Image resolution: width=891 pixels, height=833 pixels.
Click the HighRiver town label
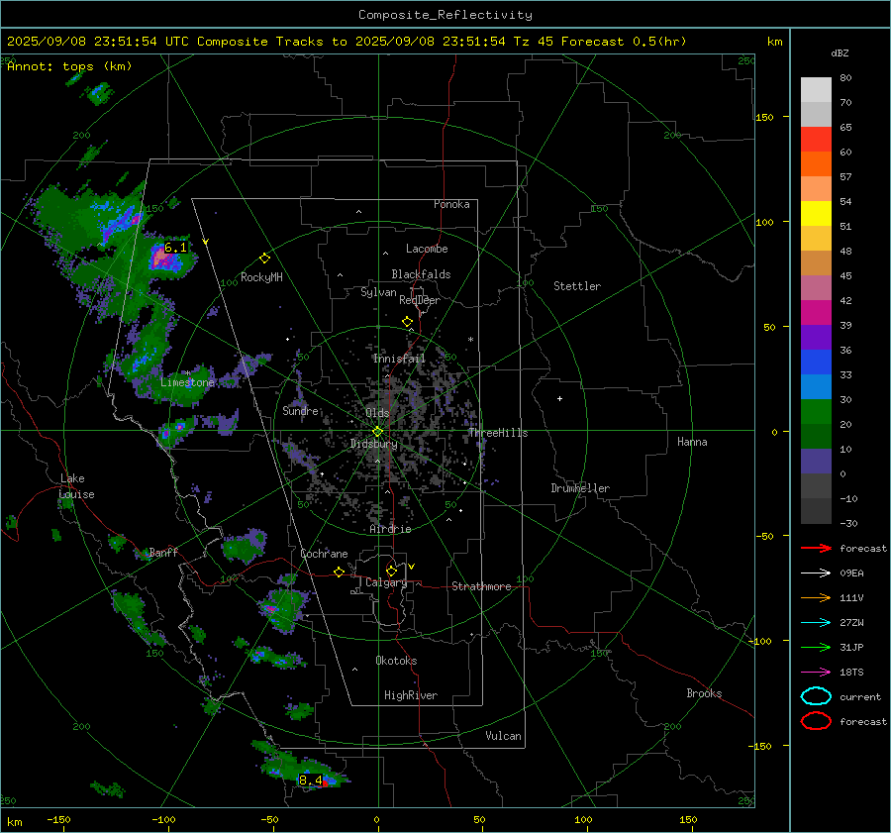click(411, 695)
